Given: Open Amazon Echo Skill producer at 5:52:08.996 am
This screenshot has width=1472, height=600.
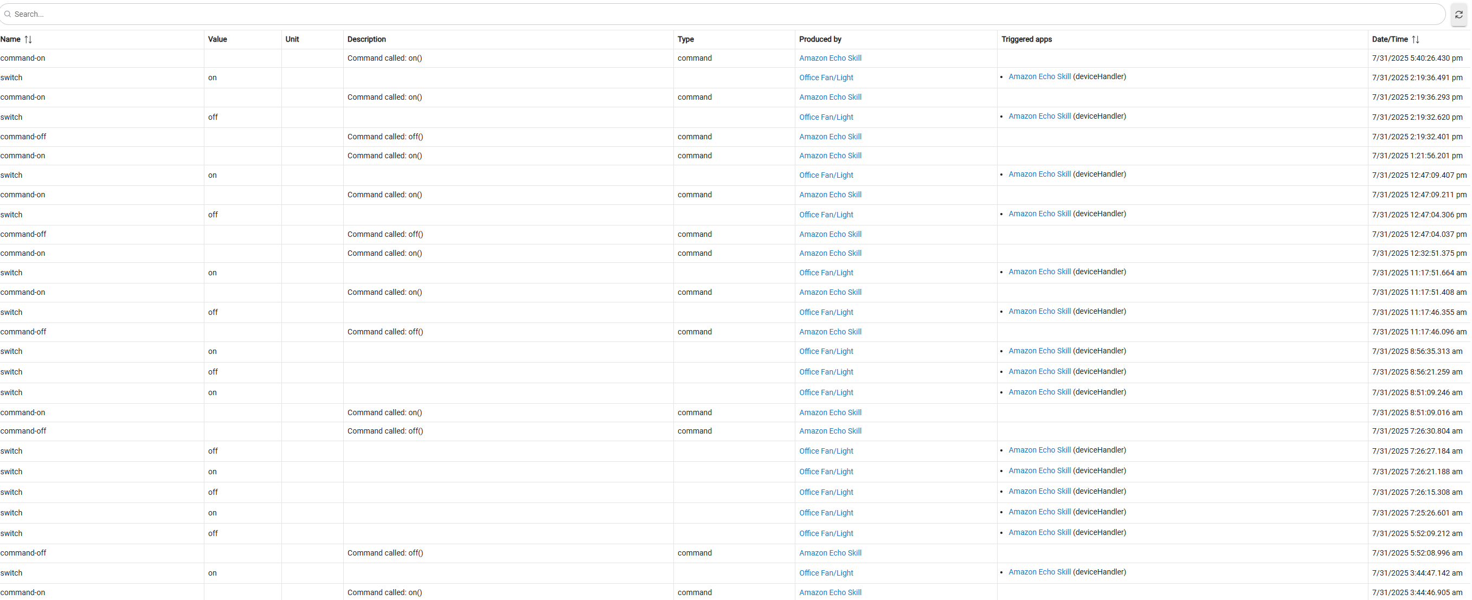Looking at the screenshot, I should [x=830, y=553].
